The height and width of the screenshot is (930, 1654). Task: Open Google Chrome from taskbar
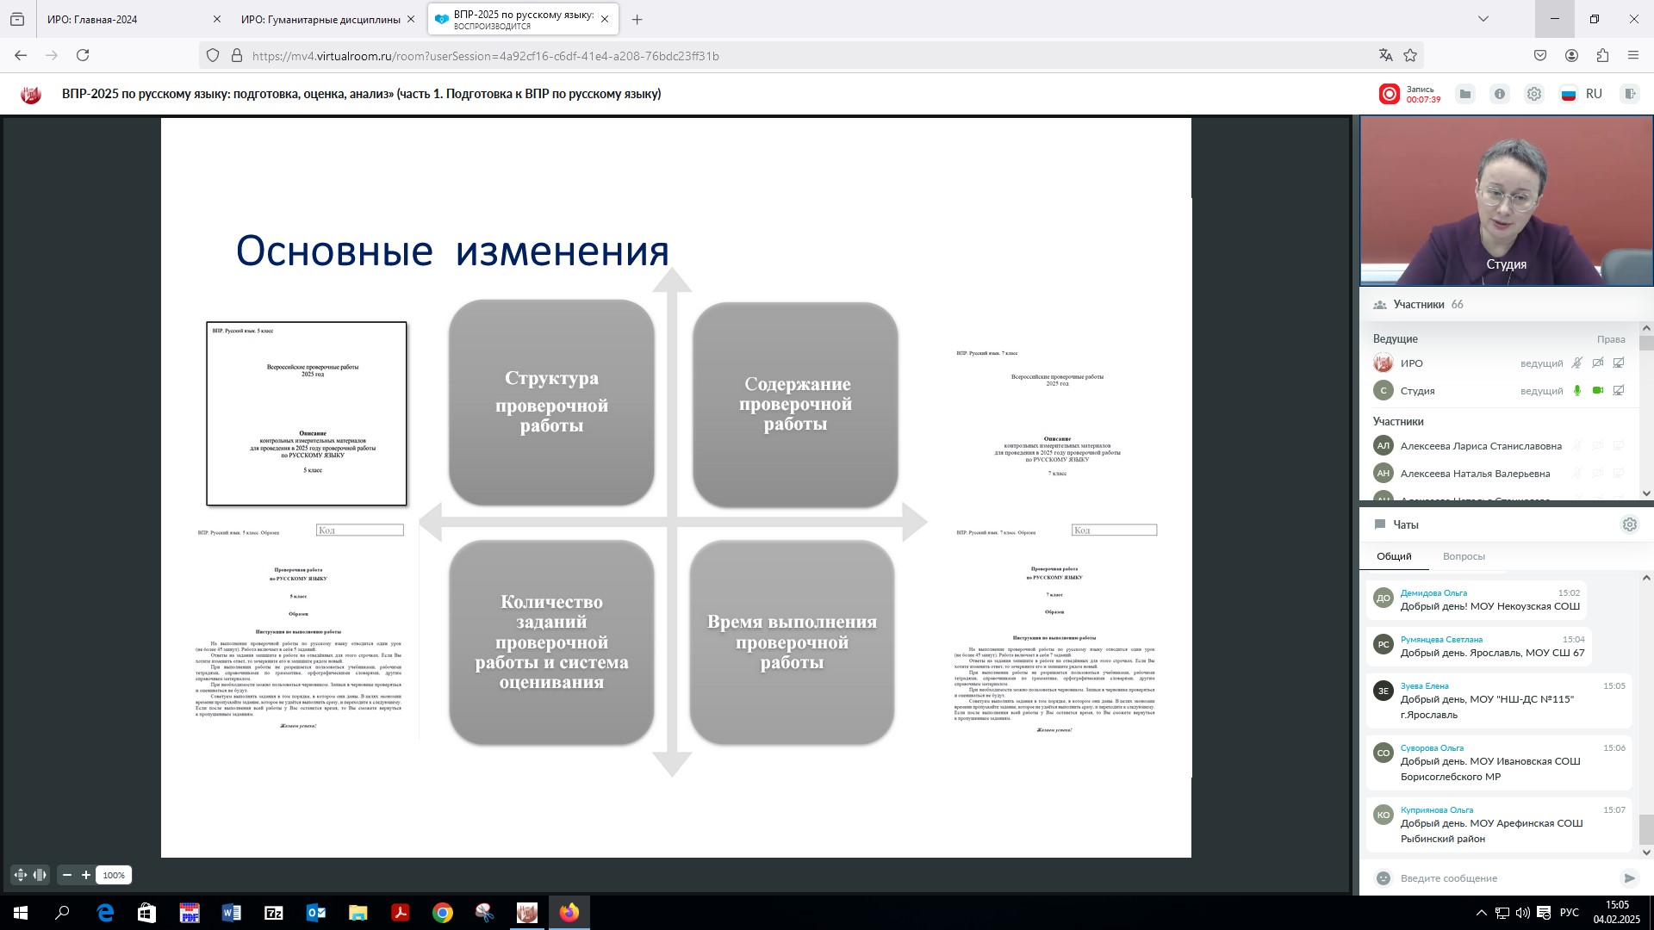click(443, 913)
